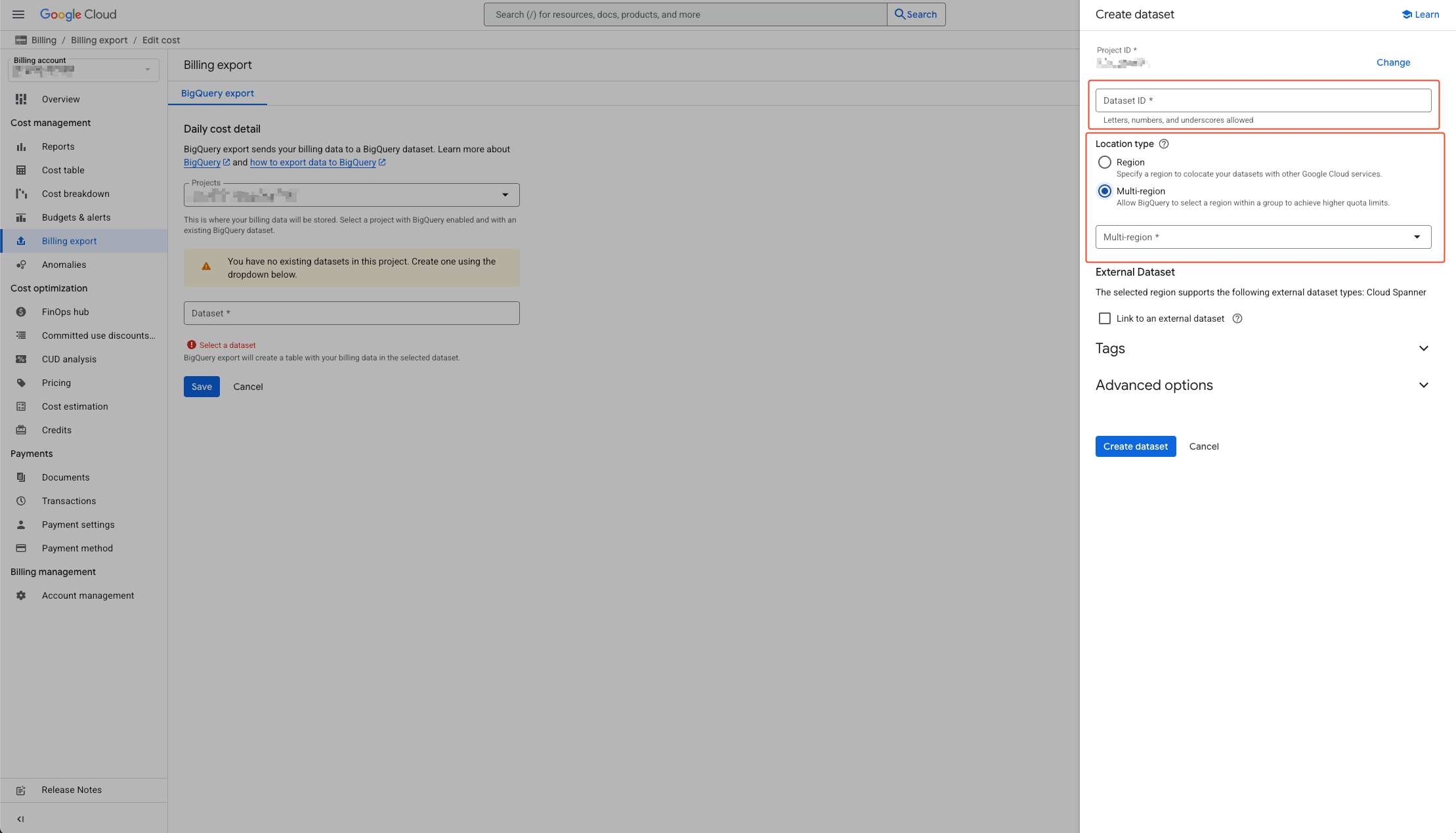
Task: Select the Multi-region radio button
Action: (x=1105, y=191)
